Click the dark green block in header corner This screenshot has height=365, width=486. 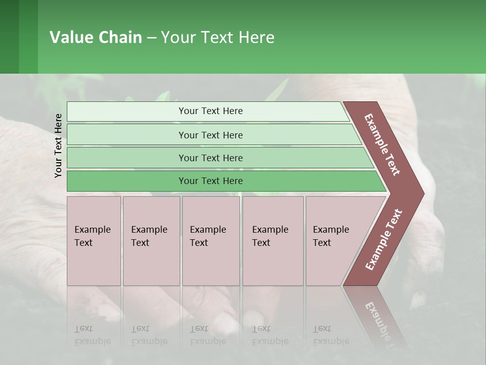(9, 36)
